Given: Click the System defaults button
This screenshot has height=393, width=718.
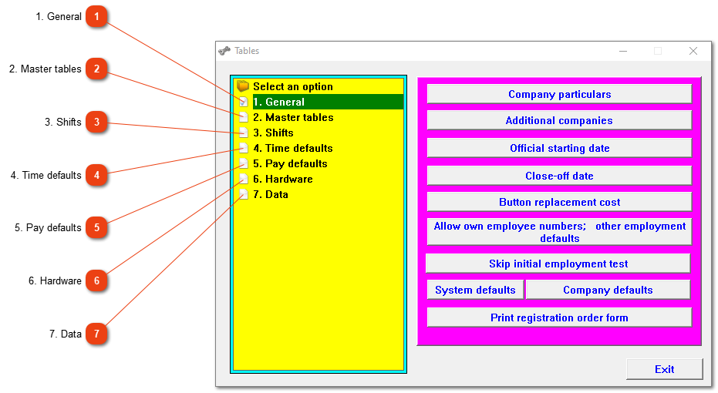Looking at the screenshot, I should [475, 290].
